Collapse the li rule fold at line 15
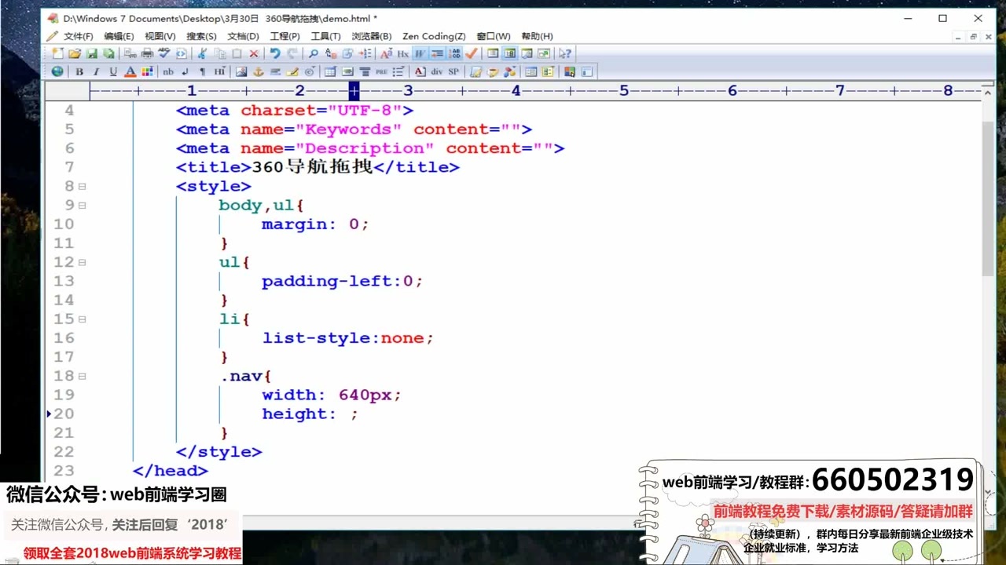This screenshot has height=565, width=1006. point(82,319)
